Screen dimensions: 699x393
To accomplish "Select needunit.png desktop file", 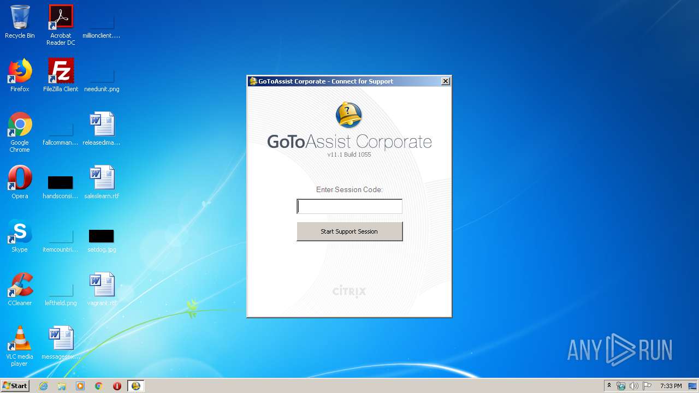I will pyautogui.click(x=102, y=79).
